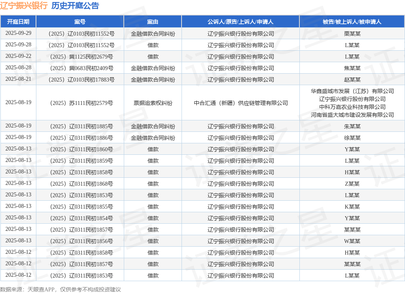Click defendant name Z某某
The image size is (405, 293).
point(352,184)
